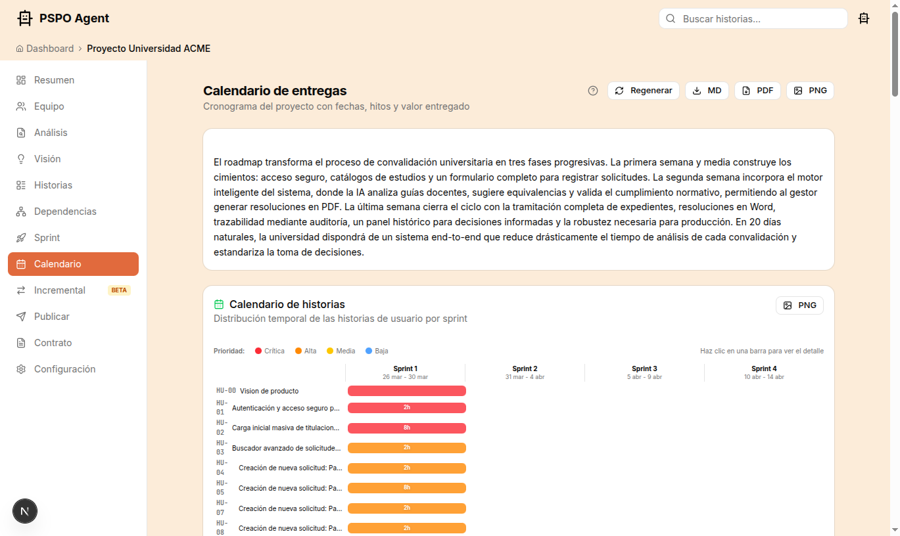The width and height of the screenshot is (900, 536).
Task: Export the page as PDF
Action: tap(757, 91)
